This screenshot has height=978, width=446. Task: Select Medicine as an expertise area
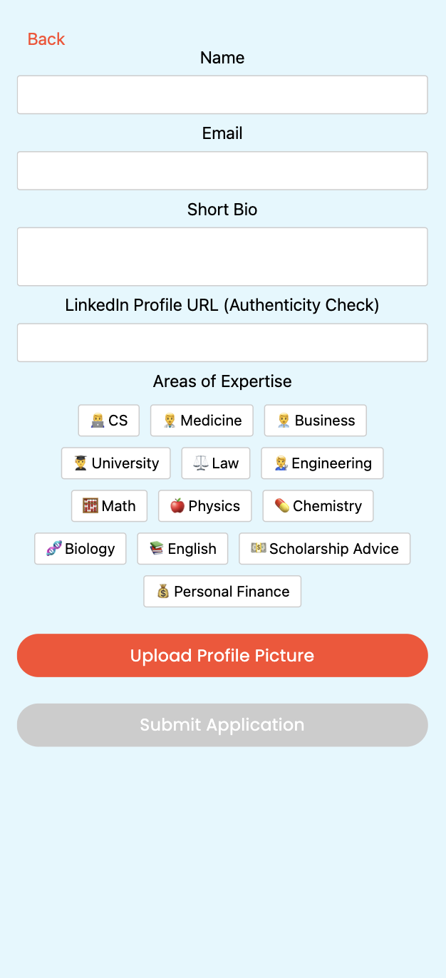202,421
